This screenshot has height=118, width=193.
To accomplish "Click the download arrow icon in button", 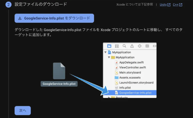I will point(20,18).
